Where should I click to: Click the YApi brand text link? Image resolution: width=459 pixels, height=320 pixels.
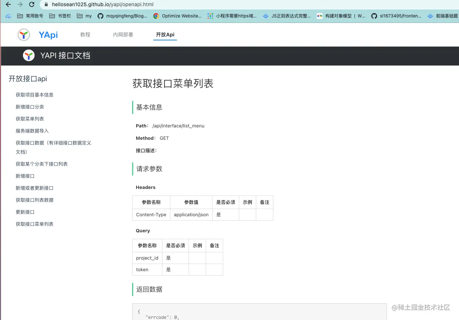click(48, 35)
